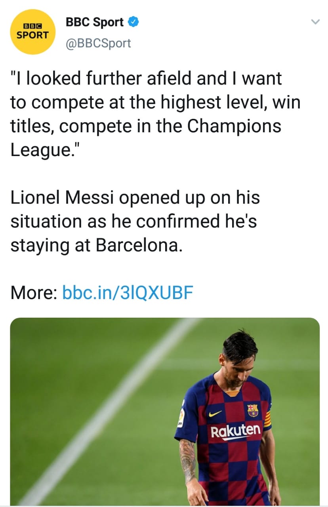328x507 pixels.
Task: Open the BBC Sport profile avatar
Action: pyautogui.click(x=32, y=32)
